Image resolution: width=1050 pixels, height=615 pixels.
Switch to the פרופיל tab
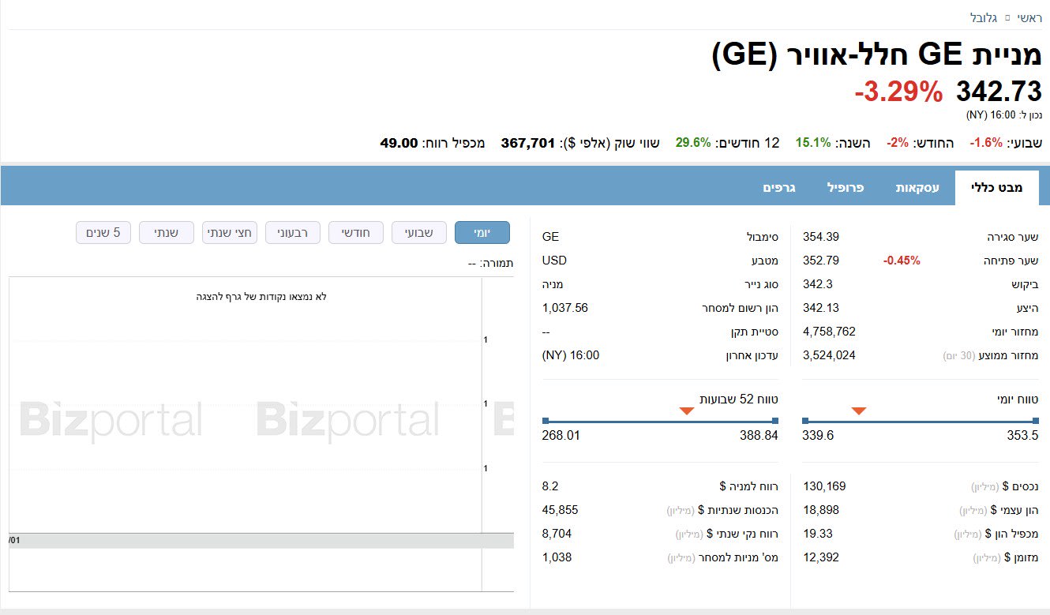[846, 188]
